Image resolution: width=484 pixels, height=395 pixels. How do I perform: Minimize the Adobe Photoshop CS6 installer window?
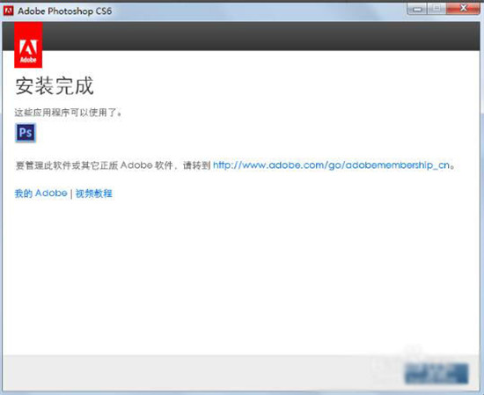coord(417,9)
